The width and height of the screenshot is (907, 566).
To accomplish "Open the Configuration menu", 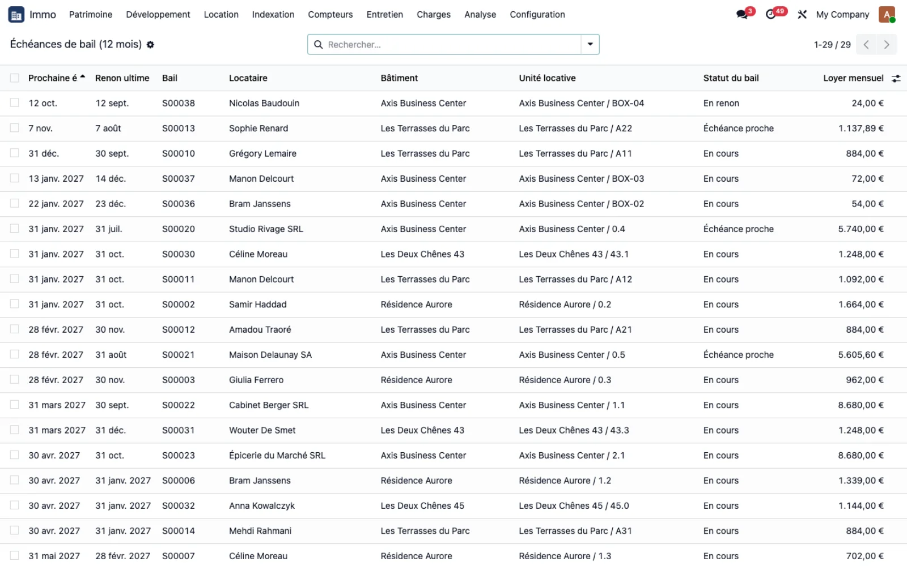I will click(537, 15).
